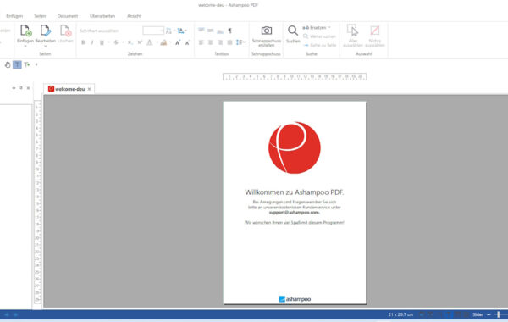
Task: Click support@ashampoo.com in the document
Action: 295,213
